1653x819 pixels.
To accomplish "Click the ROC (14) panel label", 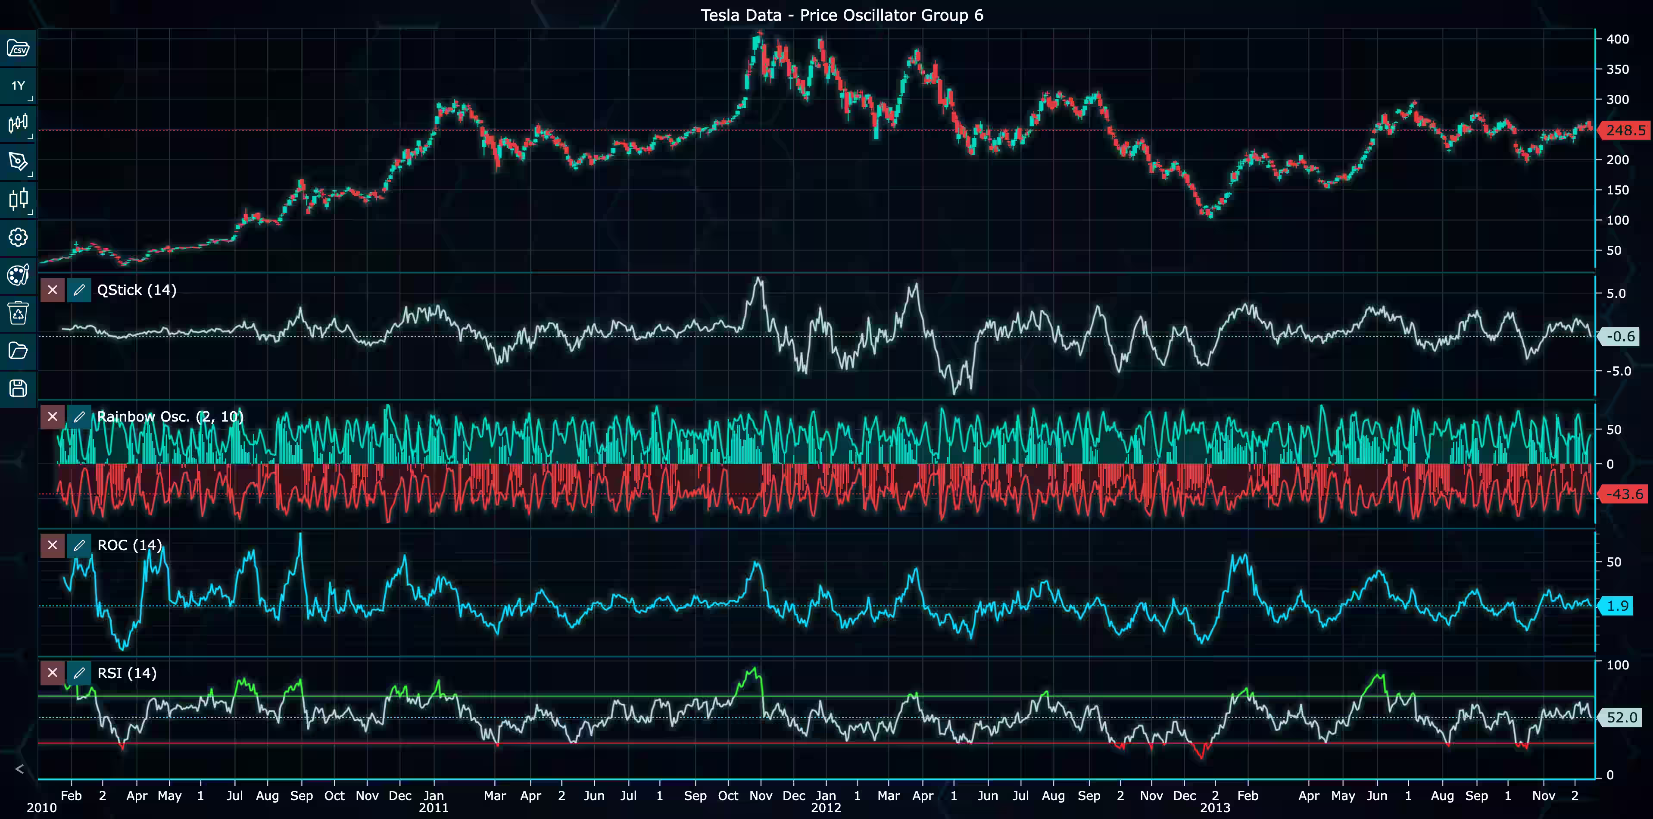I will click(x=130, y=546).
